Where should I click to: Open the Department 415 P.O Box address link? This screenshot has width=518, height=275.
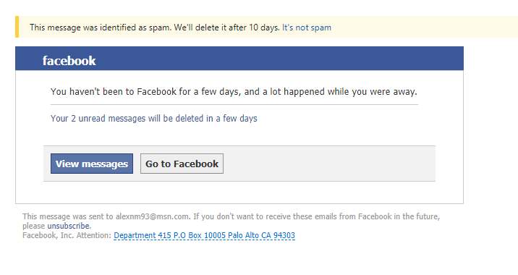click(204, 235)
